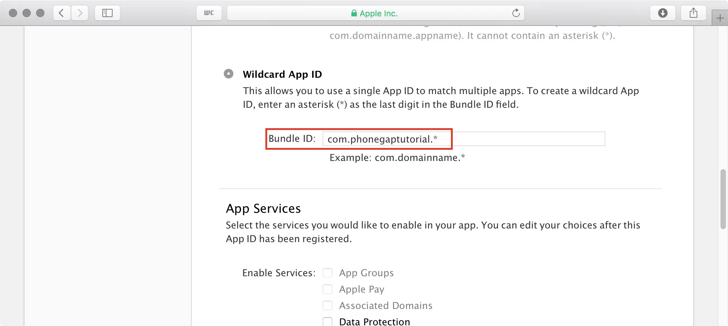Click the App Services heading
Image resolution: width=728 pixels, height=326 pixels.
(x=263, y=208)
